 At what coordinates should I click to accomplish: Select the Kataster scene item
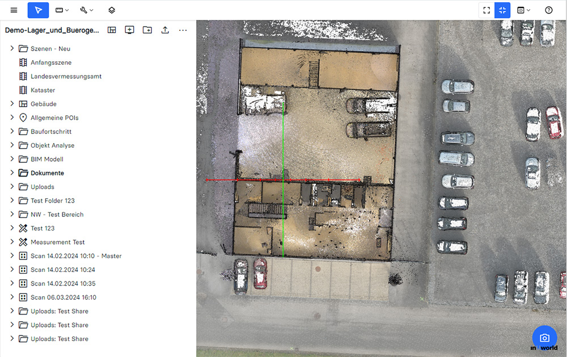pos(43,90)
